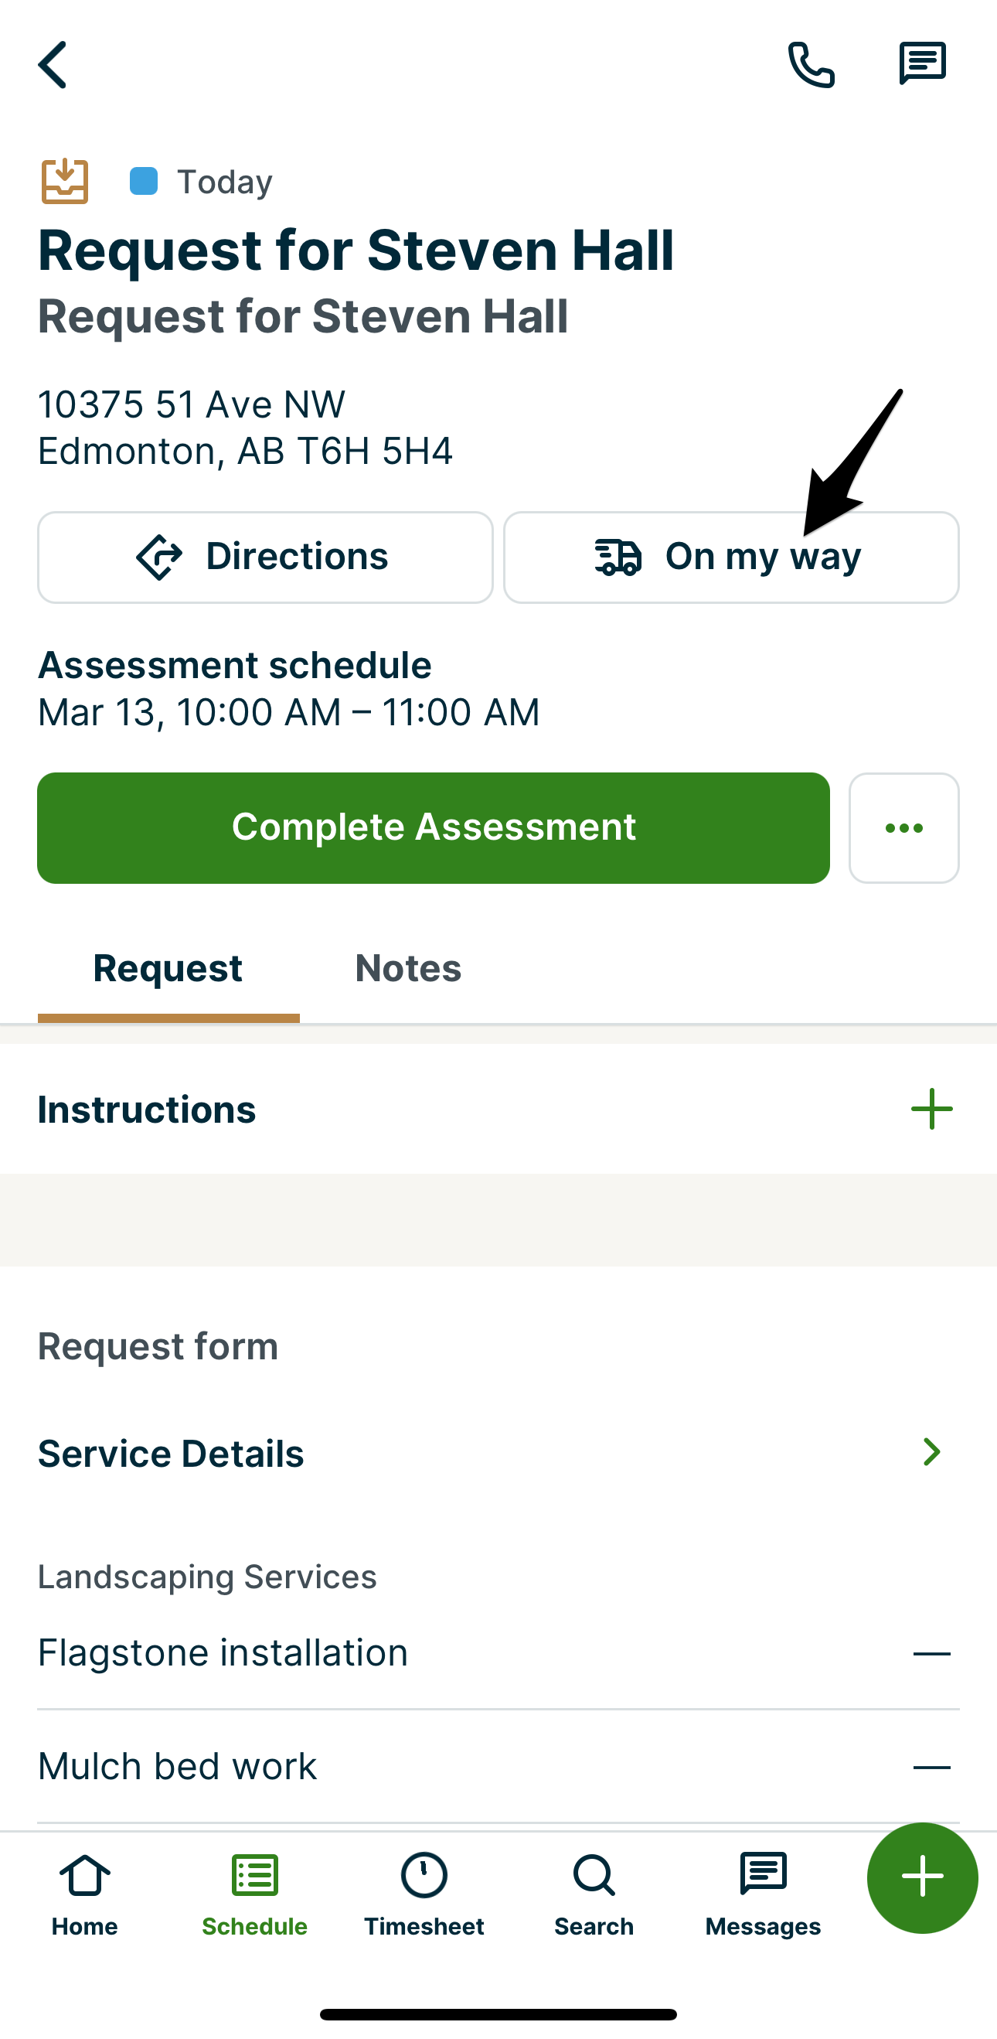997x2039 pixels.
Task: Add instructions with plus icon
Action: point(931,1109)
